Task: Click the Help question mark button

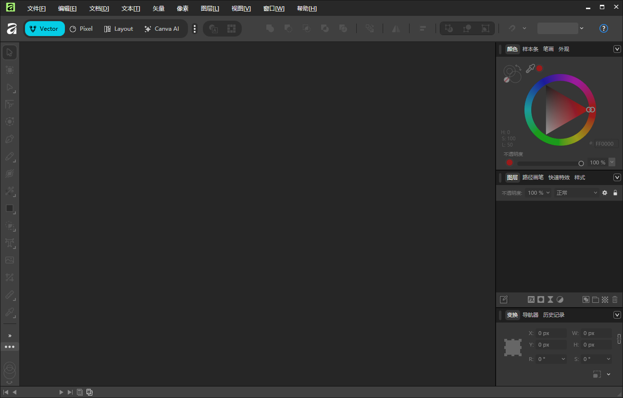Action: point(603,28)
